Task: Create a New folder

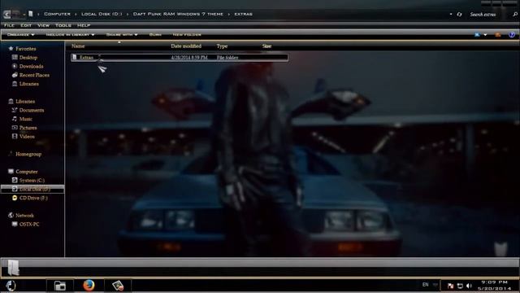Action: click(187, 34)
